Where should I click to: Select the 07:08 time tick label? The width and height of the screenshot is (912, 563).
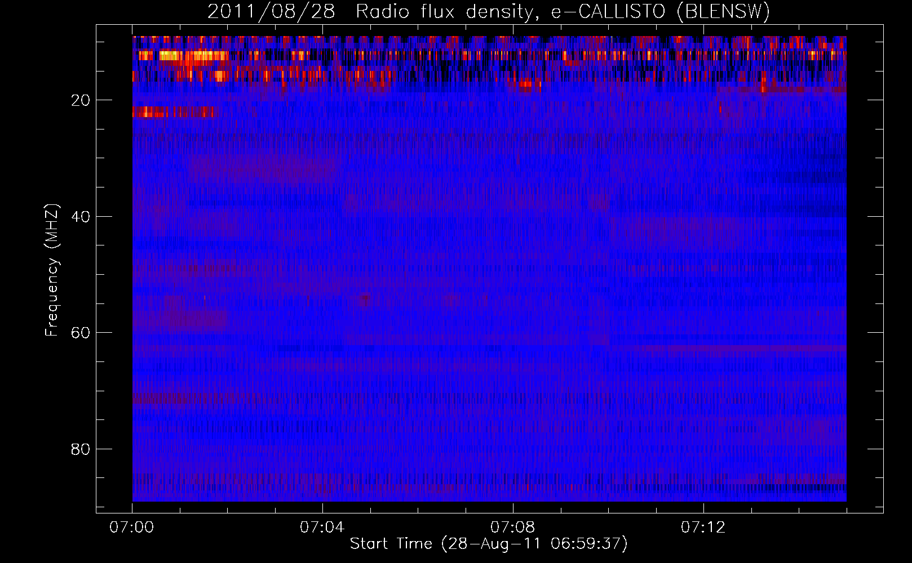(513, 528)
